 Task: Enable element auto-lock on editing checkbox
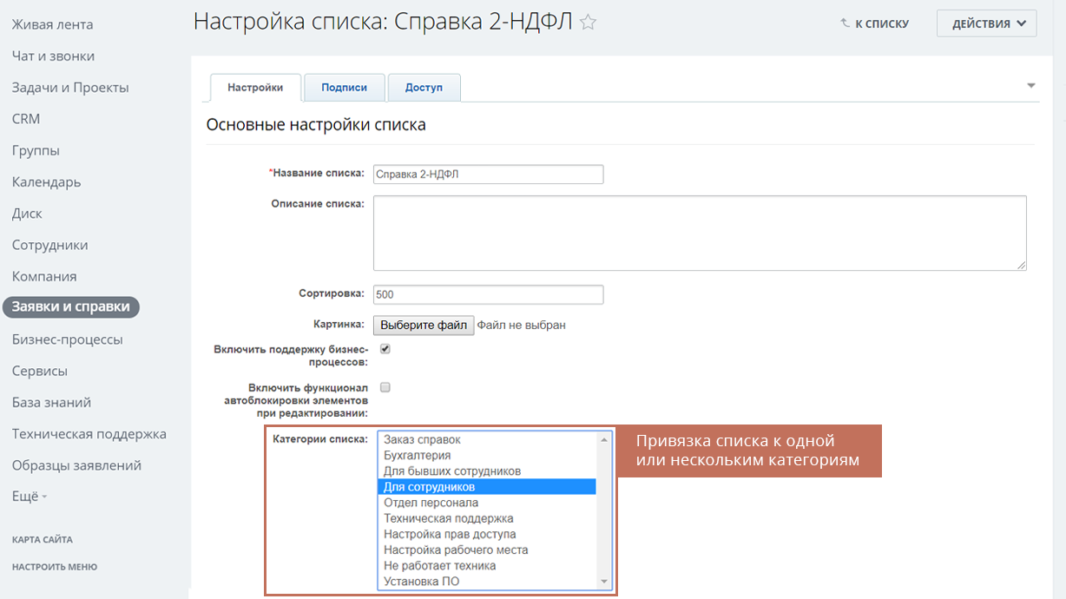pyautogui.click(x=385, y=387)
